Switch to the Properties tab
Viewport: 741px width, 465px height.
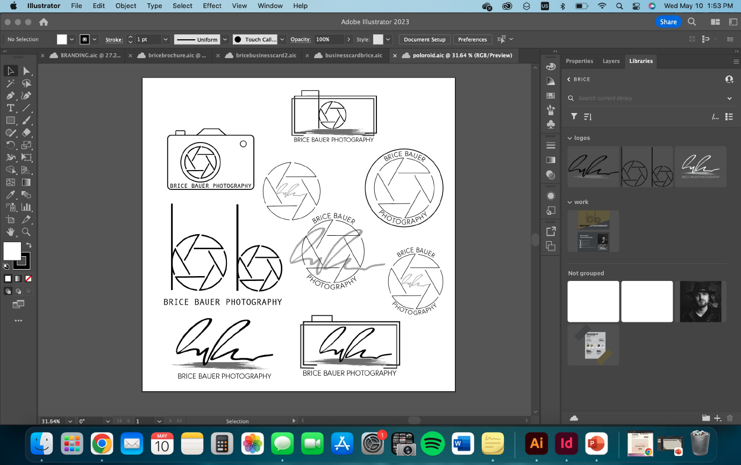pyautogui.click(x=579, y=61)
